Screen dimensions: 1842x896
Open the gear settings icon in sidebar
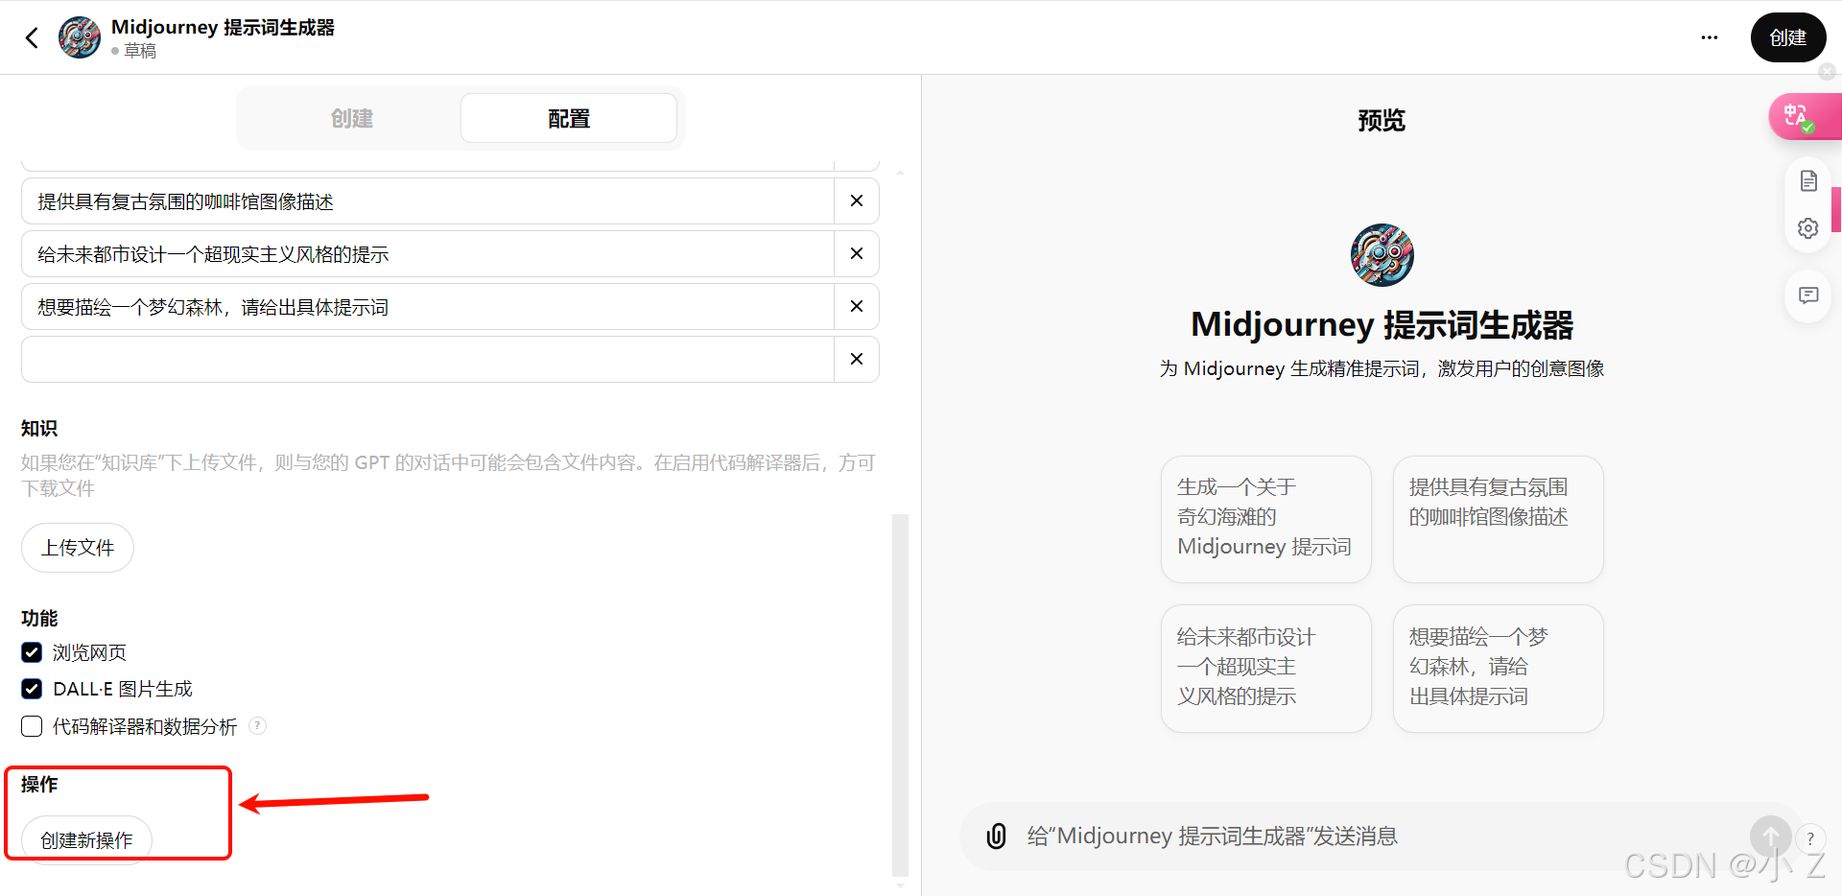point(1808,228)
